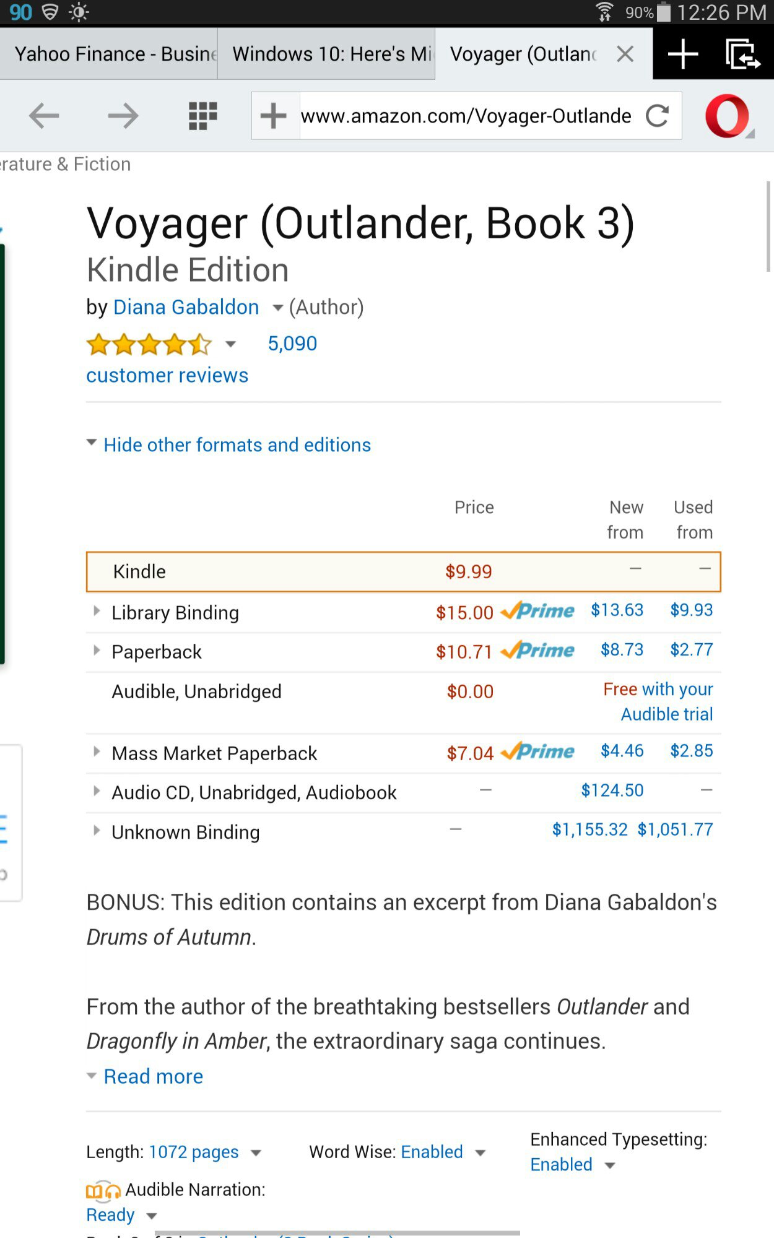Open the Word Wise Enabled dropdown
774x1238 pixels.
click(x=480, y=1153)
